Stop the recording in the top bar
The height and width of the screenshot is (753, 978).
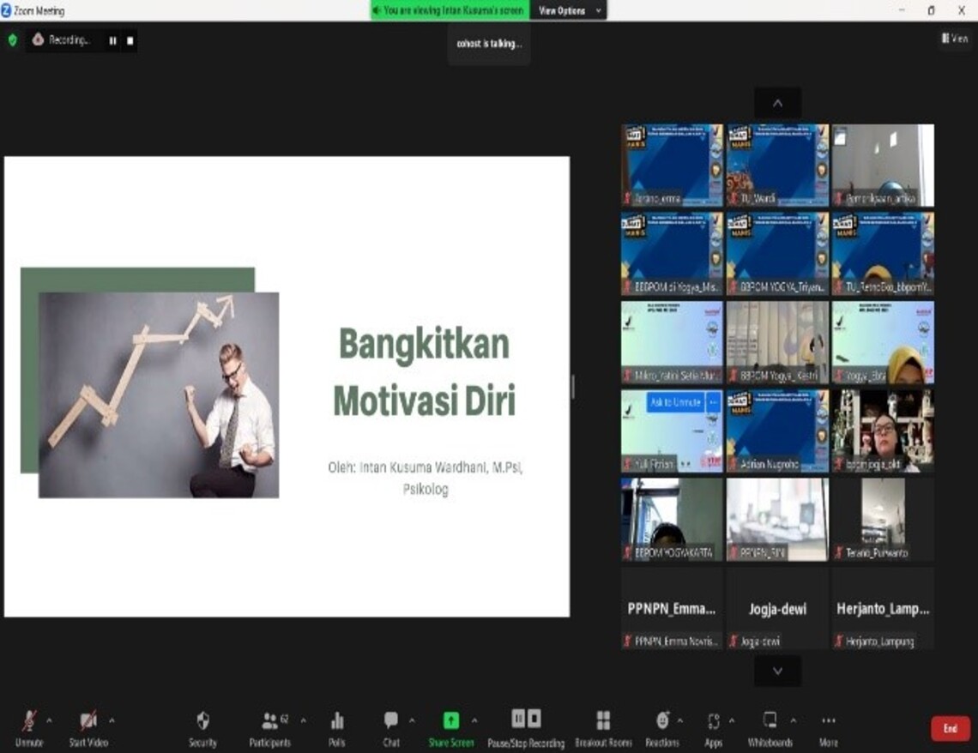130,40
